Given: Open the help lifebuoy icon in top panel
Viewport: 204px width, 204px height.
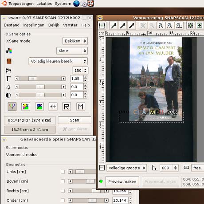Looking at the screenshot, I should click(x=90, y=4).
